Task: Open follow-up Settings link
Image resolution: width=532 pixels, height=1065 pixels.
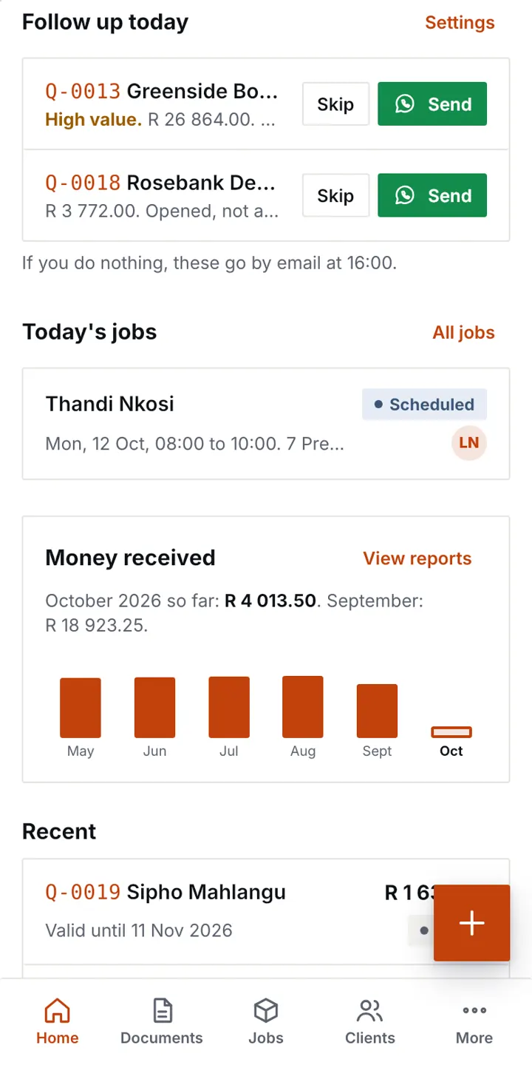Action: 460,22
